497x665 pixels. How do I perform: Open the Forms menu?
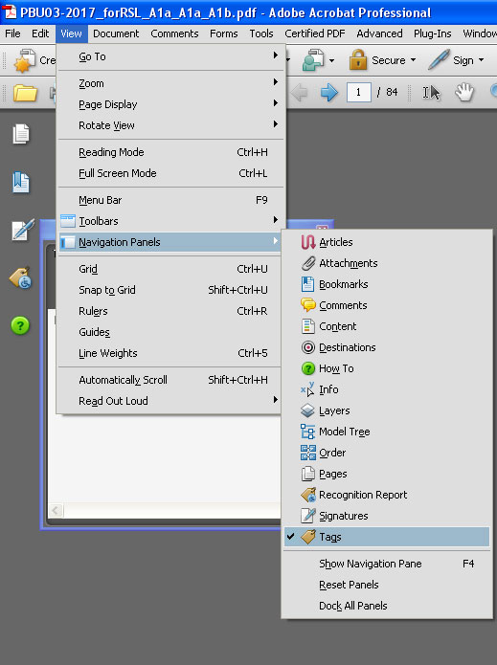tap(224, 33)
